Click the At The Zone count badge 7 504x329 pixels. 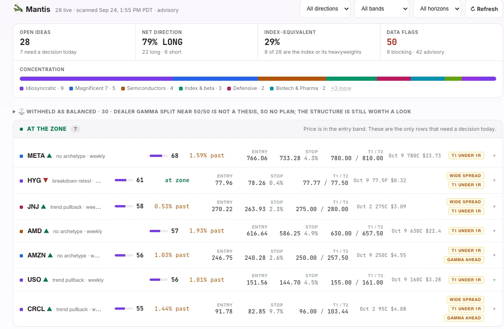pyautogui.click(x=75, y=129)
